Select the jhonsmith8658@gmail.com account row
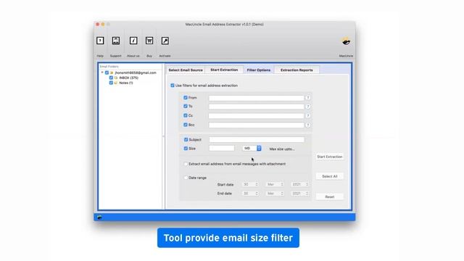Screen dimensions: 464x261 (x=136, y=72)
